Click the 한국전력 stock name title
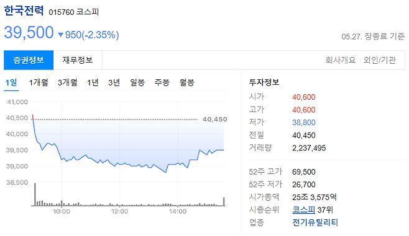The width and height of the screenshot is (409, 236). click(x=24, y=11)
